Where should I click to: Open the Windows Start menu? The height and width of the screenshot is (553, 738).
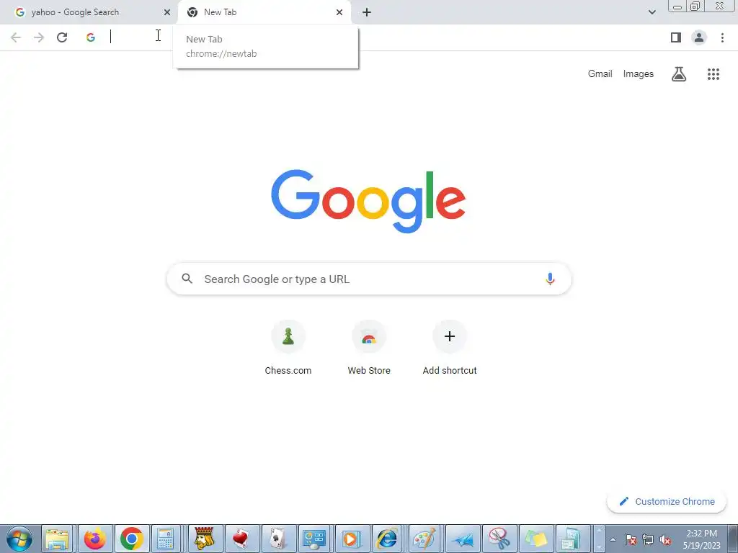click(19, 539)
